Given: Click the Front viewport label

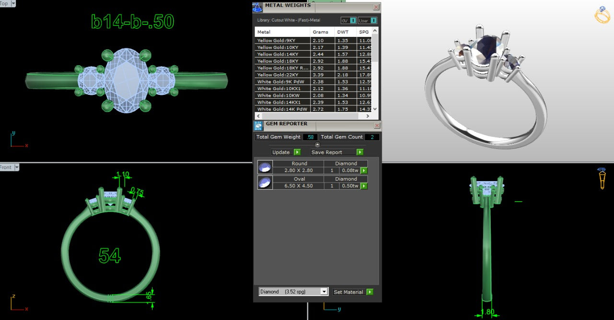Looking at the screenshot, I should coord(6,167).
